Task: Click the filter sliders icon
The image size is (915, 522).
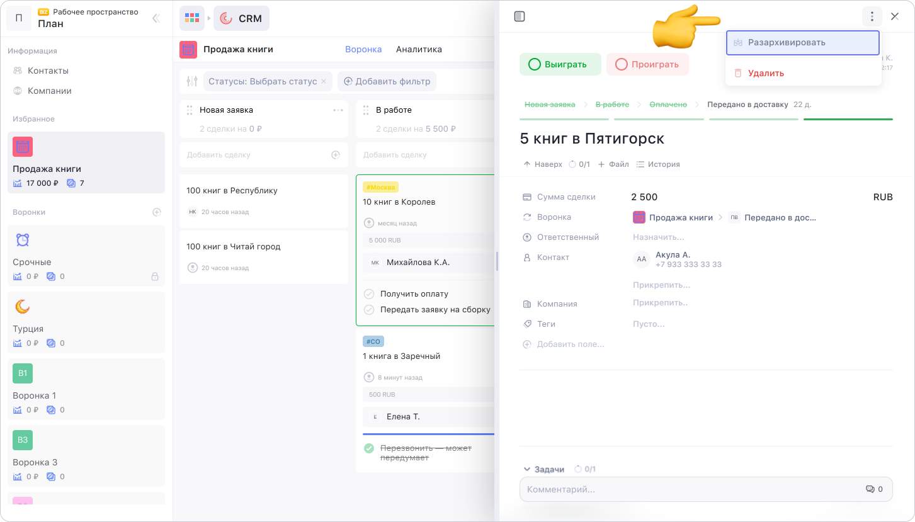Action: pyautogui.click(x=192, y=81)
